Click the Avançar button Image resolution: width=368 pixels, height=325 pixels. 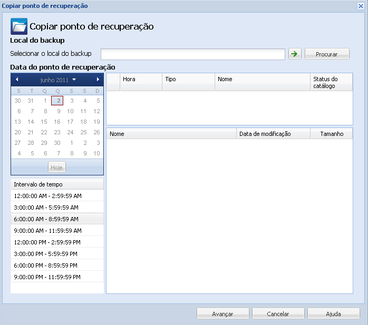click(x=222, y=313)
